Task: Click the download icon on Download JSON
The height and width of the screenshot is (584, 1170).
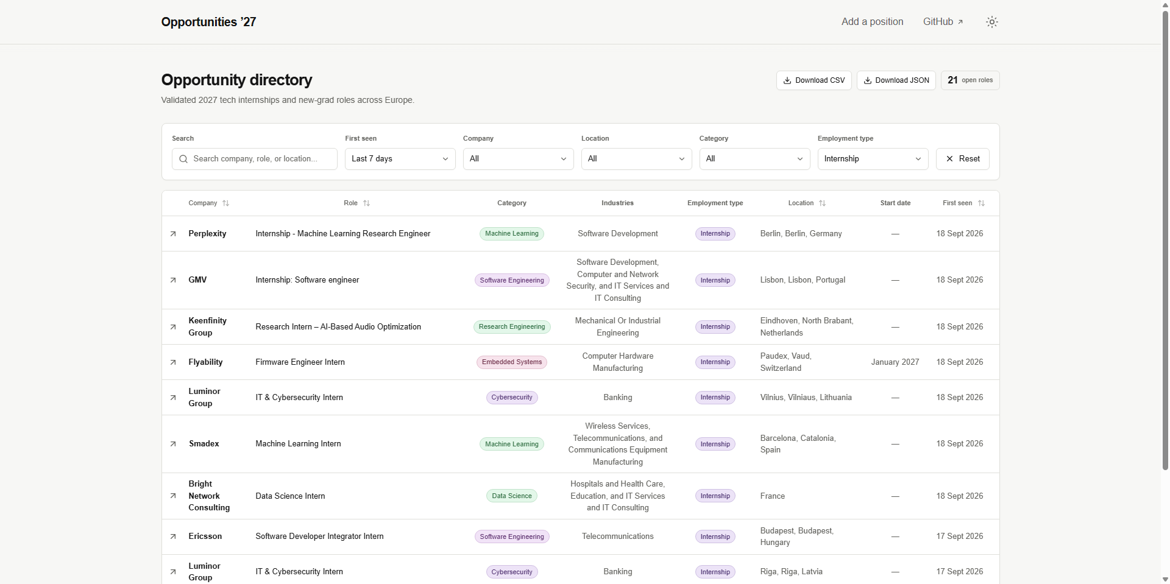Action: pos(867,80)
